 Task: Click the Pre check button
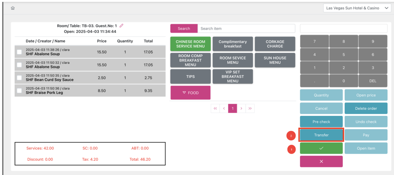(x=321, y=122)
